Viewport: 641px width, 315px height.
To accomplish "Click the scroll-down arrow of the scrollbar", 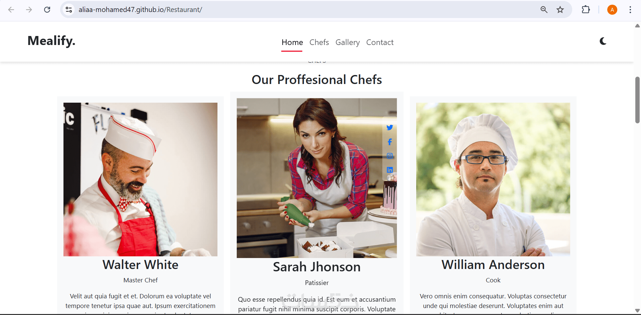I will (637, 311).
